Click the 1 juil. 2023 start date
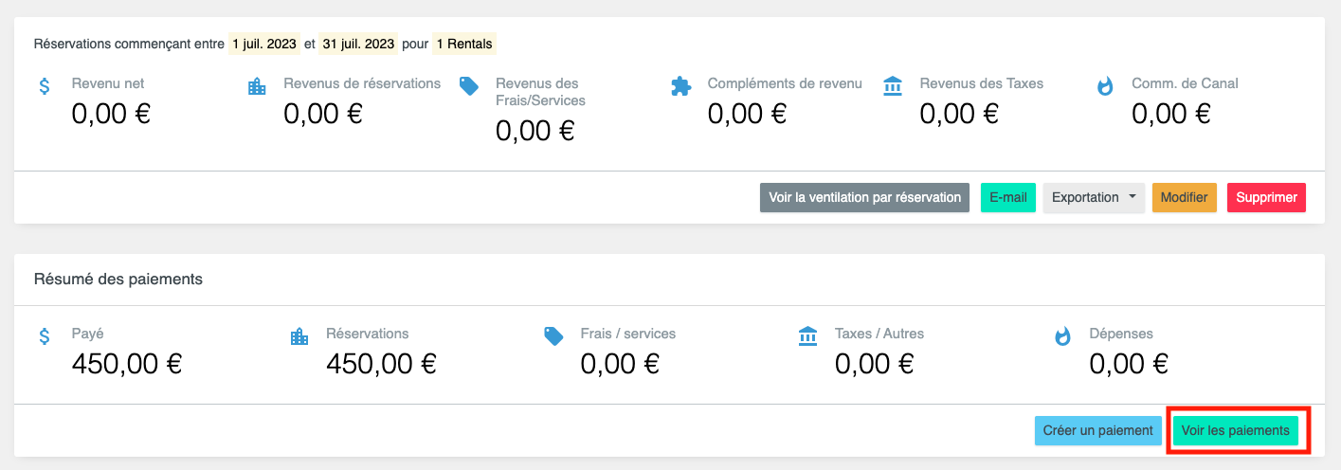The height and width of the screenshot is (470, 1341). 264,44
